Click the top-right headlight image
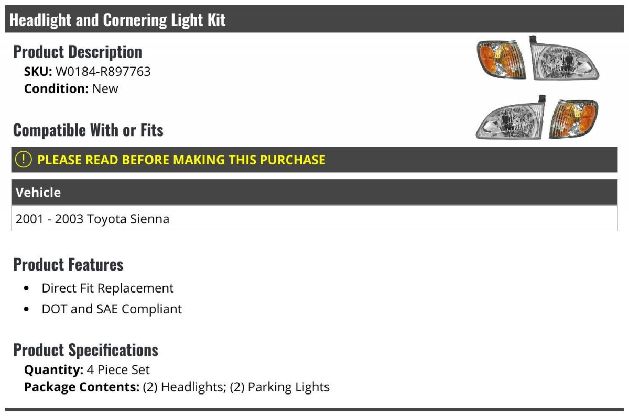The image size is (629, 416). 565,59
